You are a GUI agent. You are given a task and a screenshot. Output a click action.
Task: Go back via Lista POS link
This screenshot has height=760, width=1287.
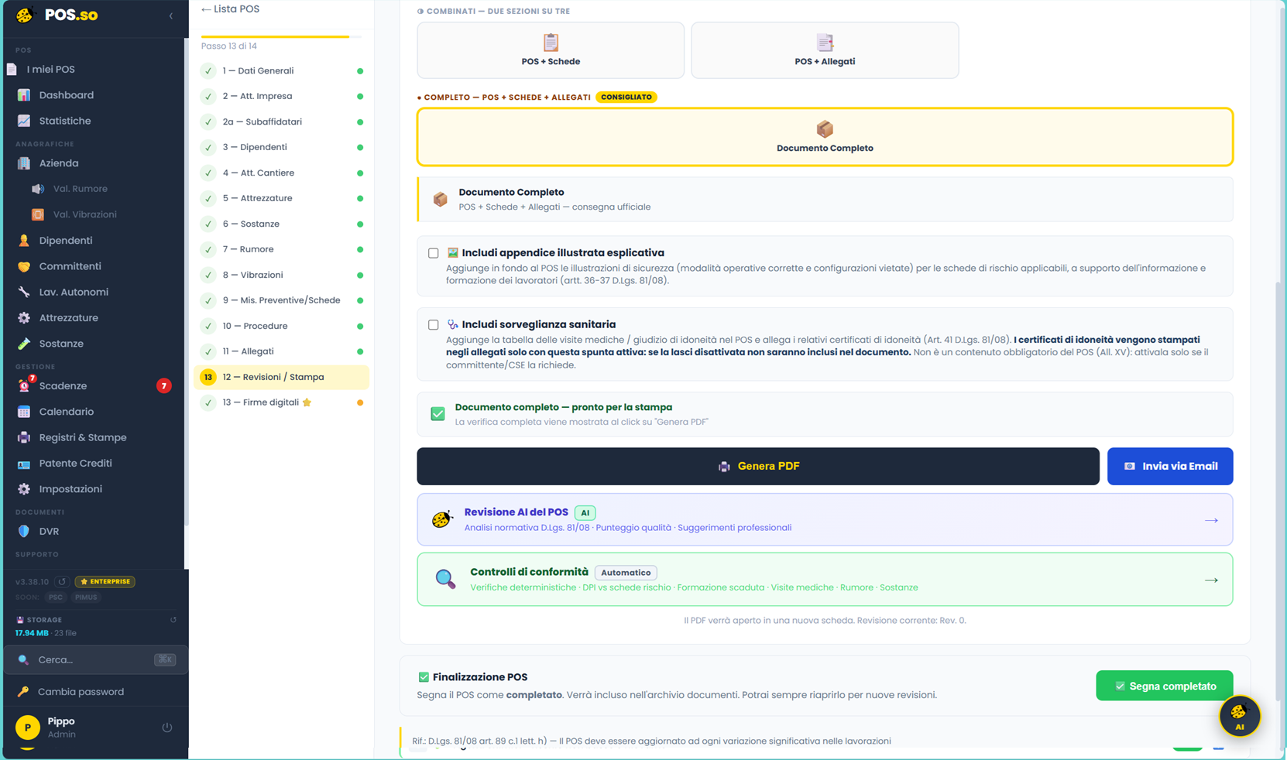pos(230,9)
